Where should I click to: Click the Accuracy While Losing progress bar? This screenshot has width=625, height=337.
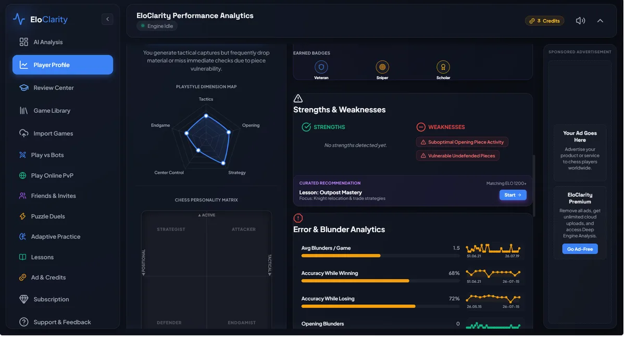pyautogui.click(x=380, y=306)
